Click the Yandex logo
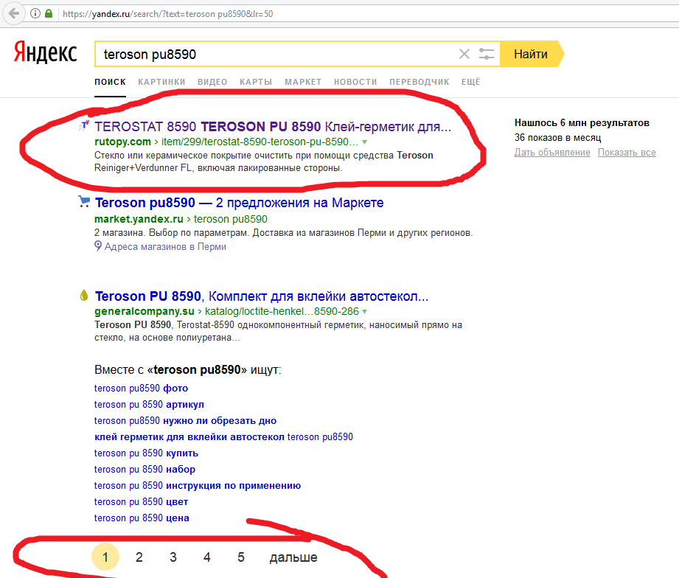This screenshot has height=578, width=679. point(45,54)
